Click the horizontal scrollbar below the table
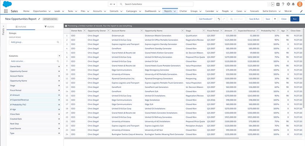Image resolution: width=305 pixels, height=146 pixels. [152, 138]
